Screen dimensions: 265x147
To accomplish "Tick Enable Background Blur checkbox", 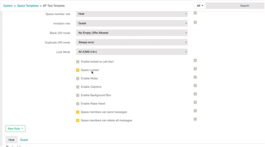I will [78, 95].
